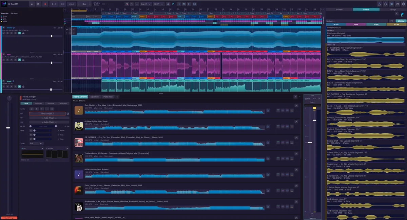
Task: Click the lock icon in the toolbar
Action: click(168, 4)
